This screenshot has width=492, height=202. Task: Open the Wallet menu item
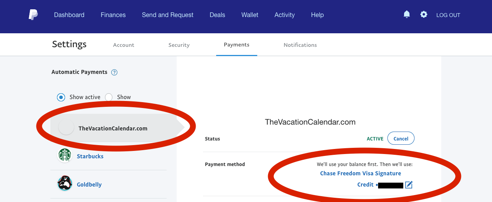250,15
